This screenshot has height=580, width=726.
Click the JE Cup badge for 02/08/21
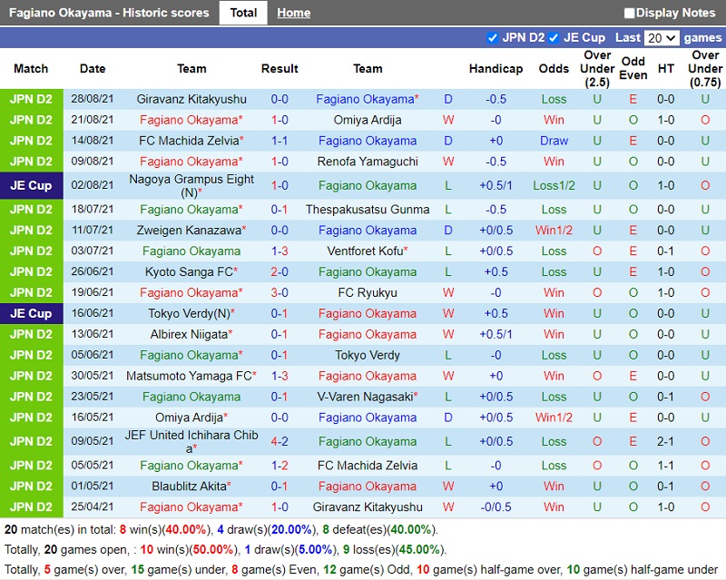tap(32, 185)
